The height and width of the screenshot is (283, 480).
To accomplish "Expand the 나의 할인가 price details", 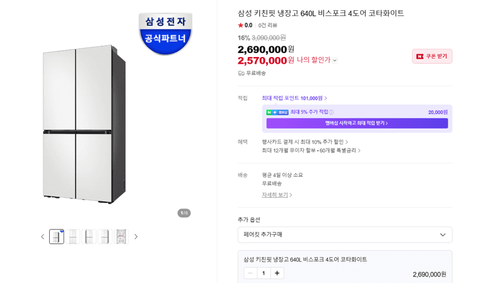I will (x=335, y=61).
